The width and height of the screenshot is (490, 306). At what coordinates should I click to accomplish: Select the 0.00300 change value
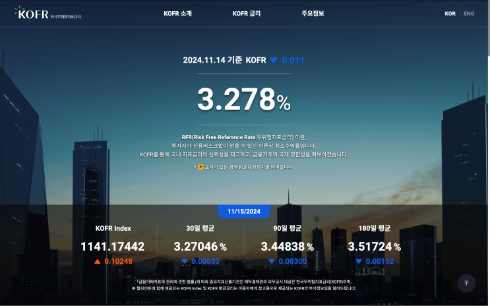pos(293,261)
